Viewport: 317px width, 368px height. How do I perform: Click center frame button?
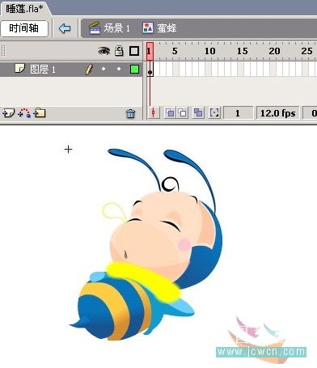click(153, 112)
